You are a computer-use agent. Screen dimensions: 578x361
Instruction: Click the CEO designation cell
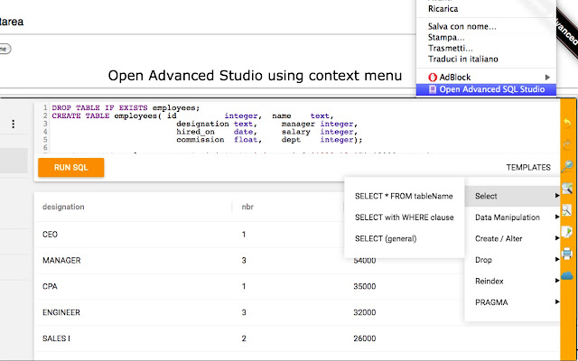(x=51, y=235)
